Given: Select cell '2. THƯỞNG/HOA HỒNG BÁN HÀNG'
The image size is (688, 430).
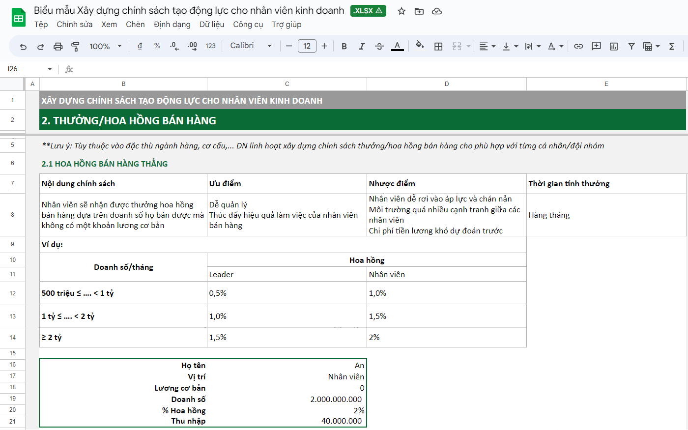Looking at the screenshot, I should [x=363, y=120].
